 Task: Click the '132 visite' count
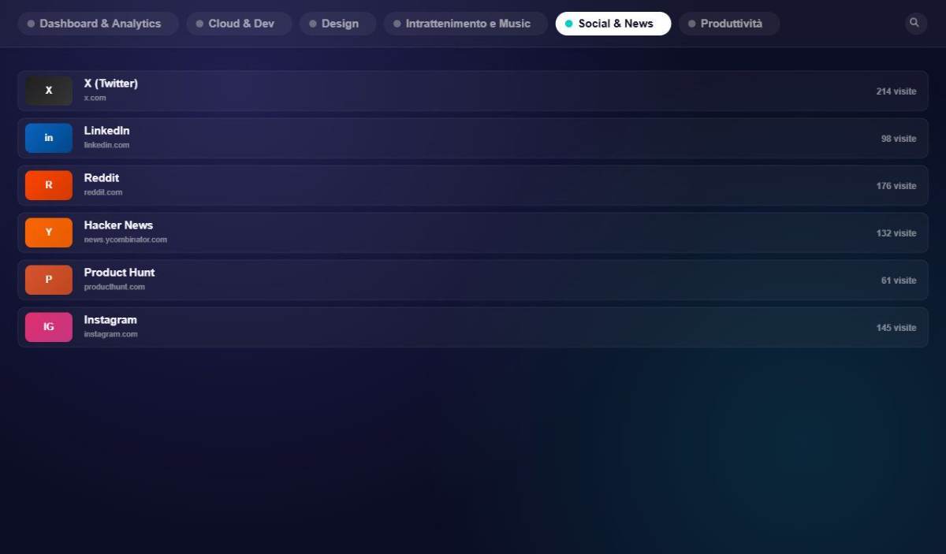896,233
